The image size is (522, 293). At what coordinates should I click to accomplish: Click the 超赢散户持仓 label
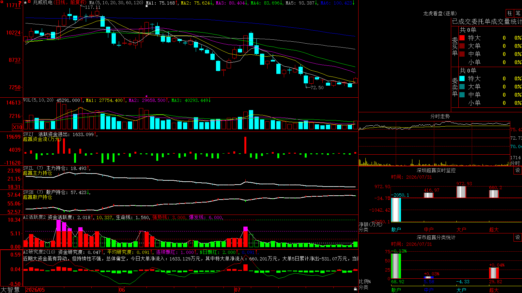pos(38,197)
